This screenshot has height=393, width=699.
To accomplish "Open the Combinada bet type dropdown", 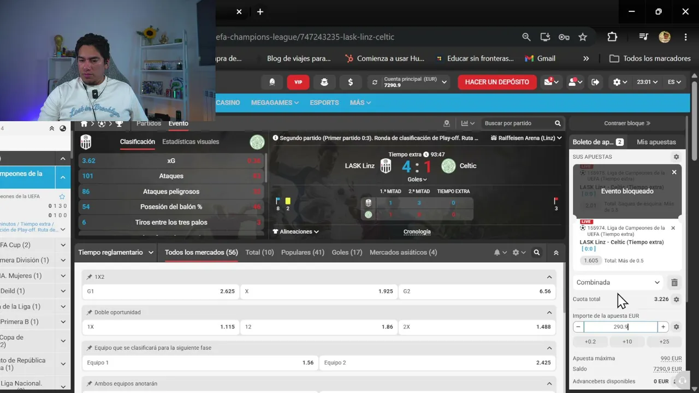I will (x=619, y=282).
